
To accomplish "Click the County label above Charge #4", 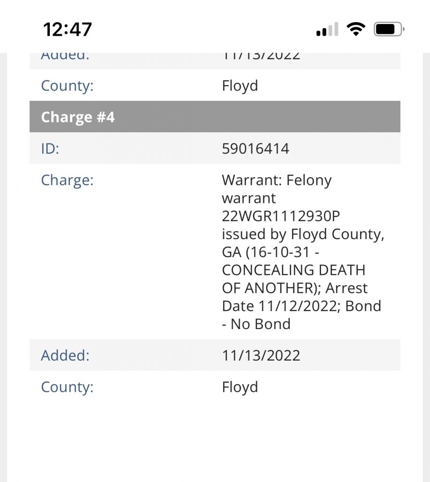I will [x=67, y=86].
